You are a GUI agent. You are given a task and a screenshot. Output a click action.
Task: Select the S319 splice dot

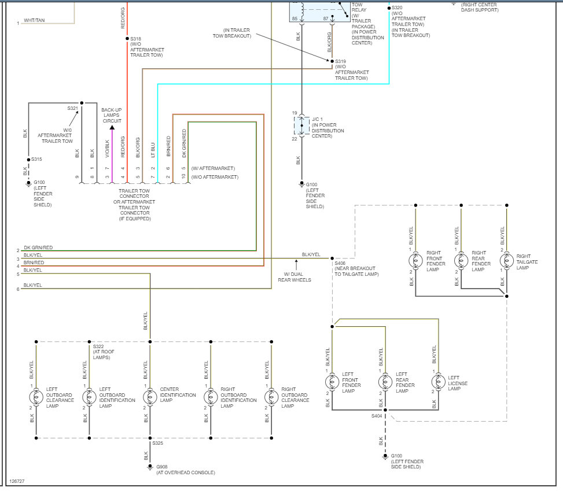(332, 61)
